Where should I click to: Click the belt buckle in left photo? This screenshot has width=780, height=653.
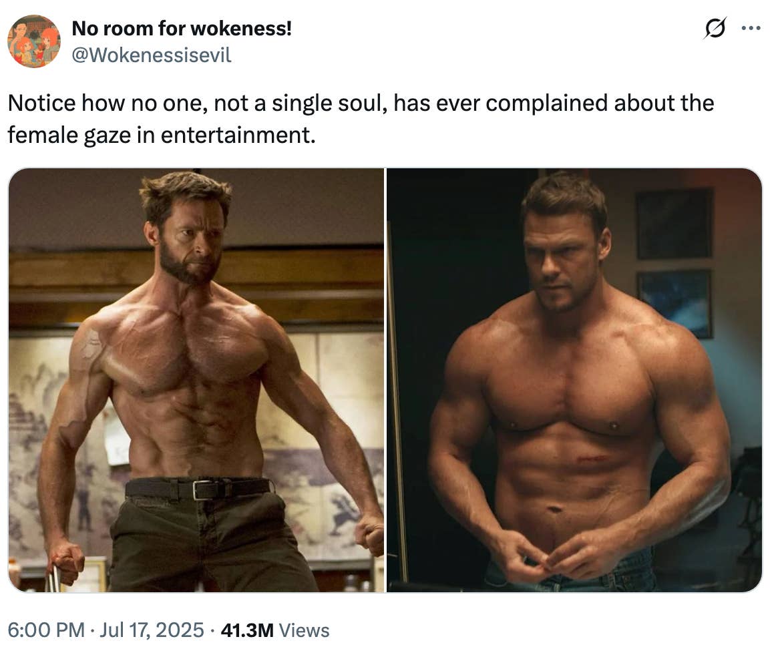tap(202, 489)
